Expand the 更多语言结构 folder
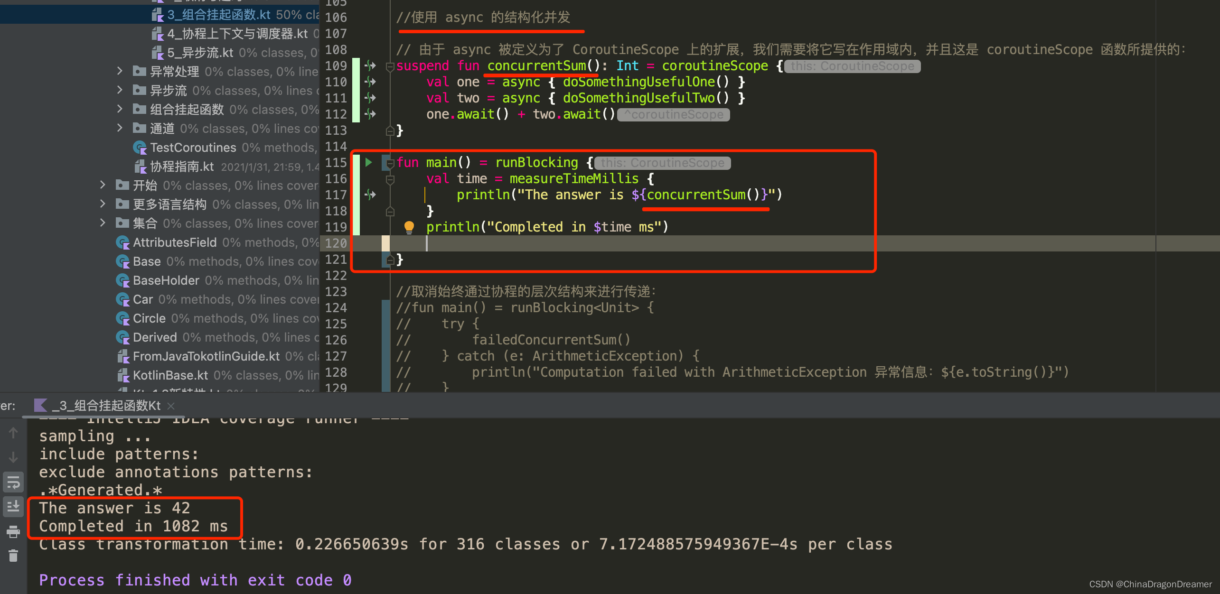1220x594 pixels. (103, 204)
